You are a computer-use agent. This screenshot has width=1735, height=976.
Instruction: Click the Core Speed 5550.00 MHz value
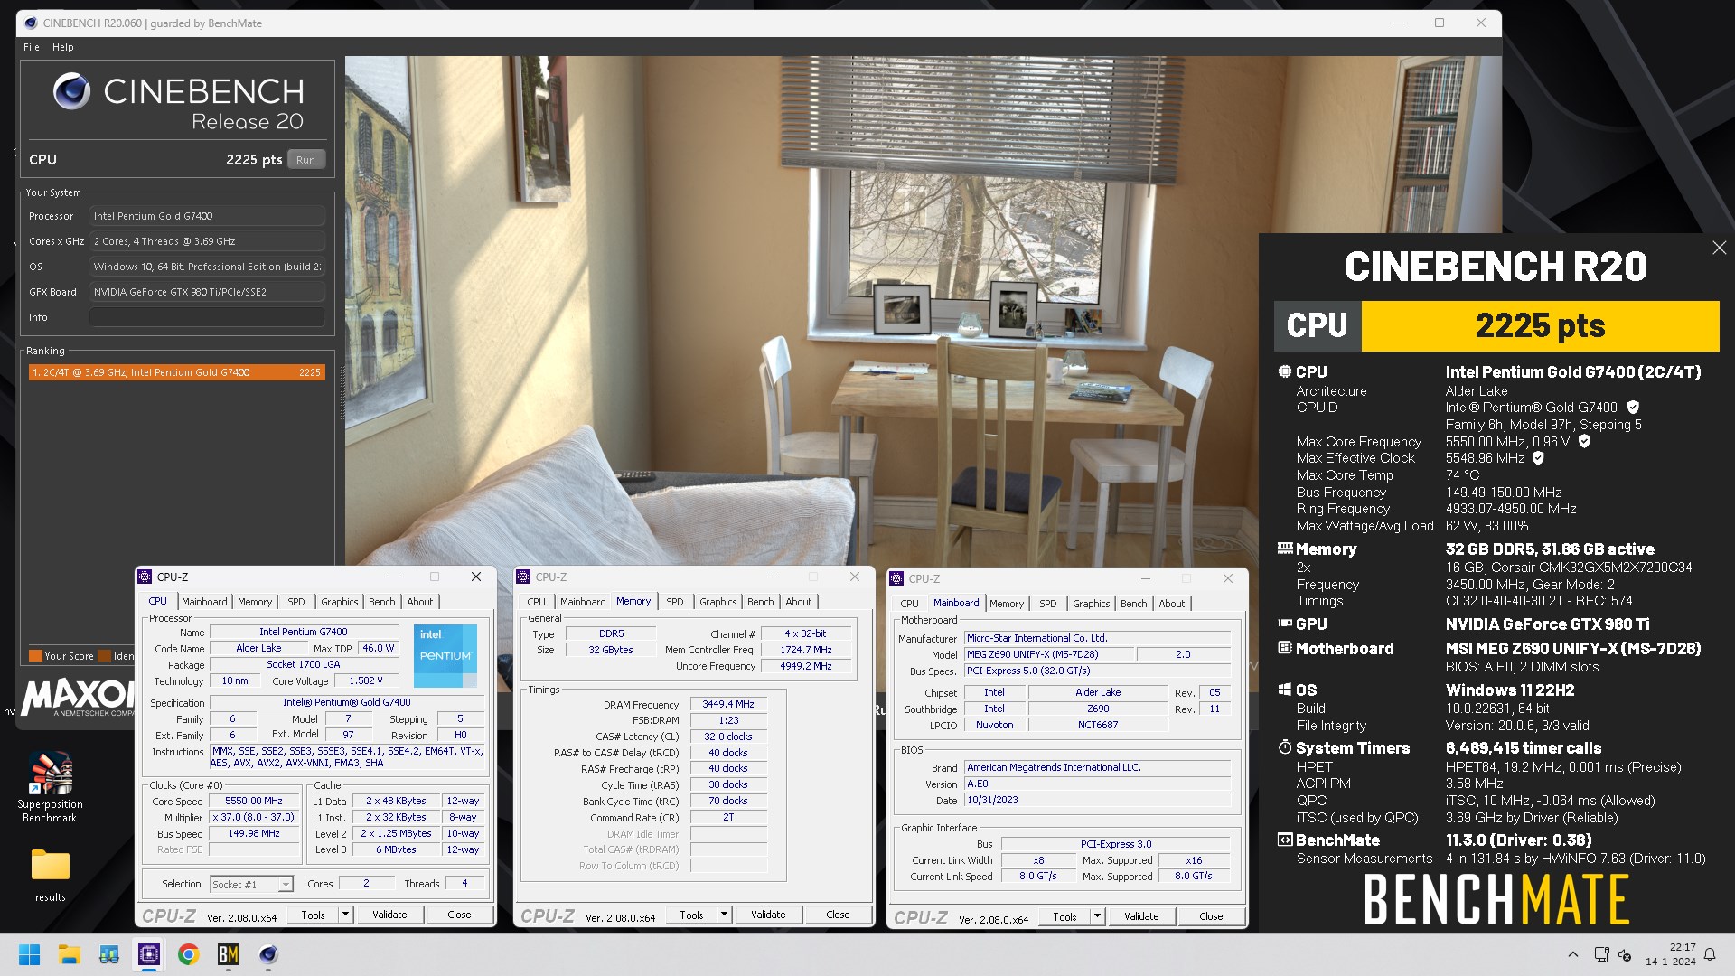254,801
